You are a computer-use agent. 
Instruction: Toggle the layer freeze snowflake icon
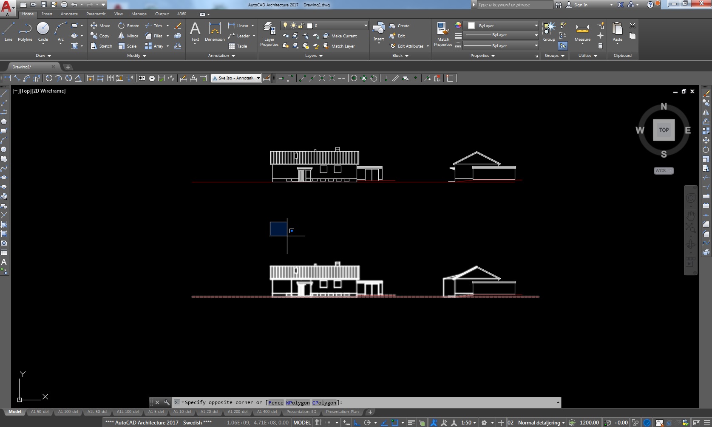pos(305,36)
